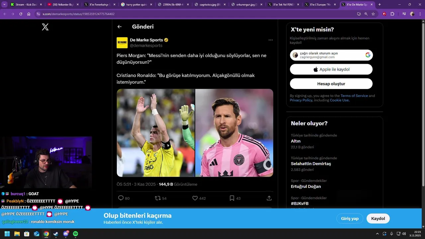Image resolution: width=425 pixels, height=239 pixels.
Task: Bookmark the post showing 43 bookmarks
Action: click(x=232, y=198)
